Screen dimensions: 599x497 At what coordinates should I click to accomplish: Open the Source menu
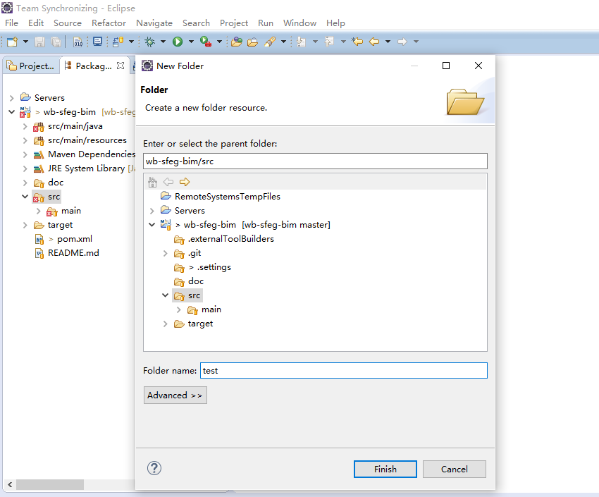pos(68,23)
